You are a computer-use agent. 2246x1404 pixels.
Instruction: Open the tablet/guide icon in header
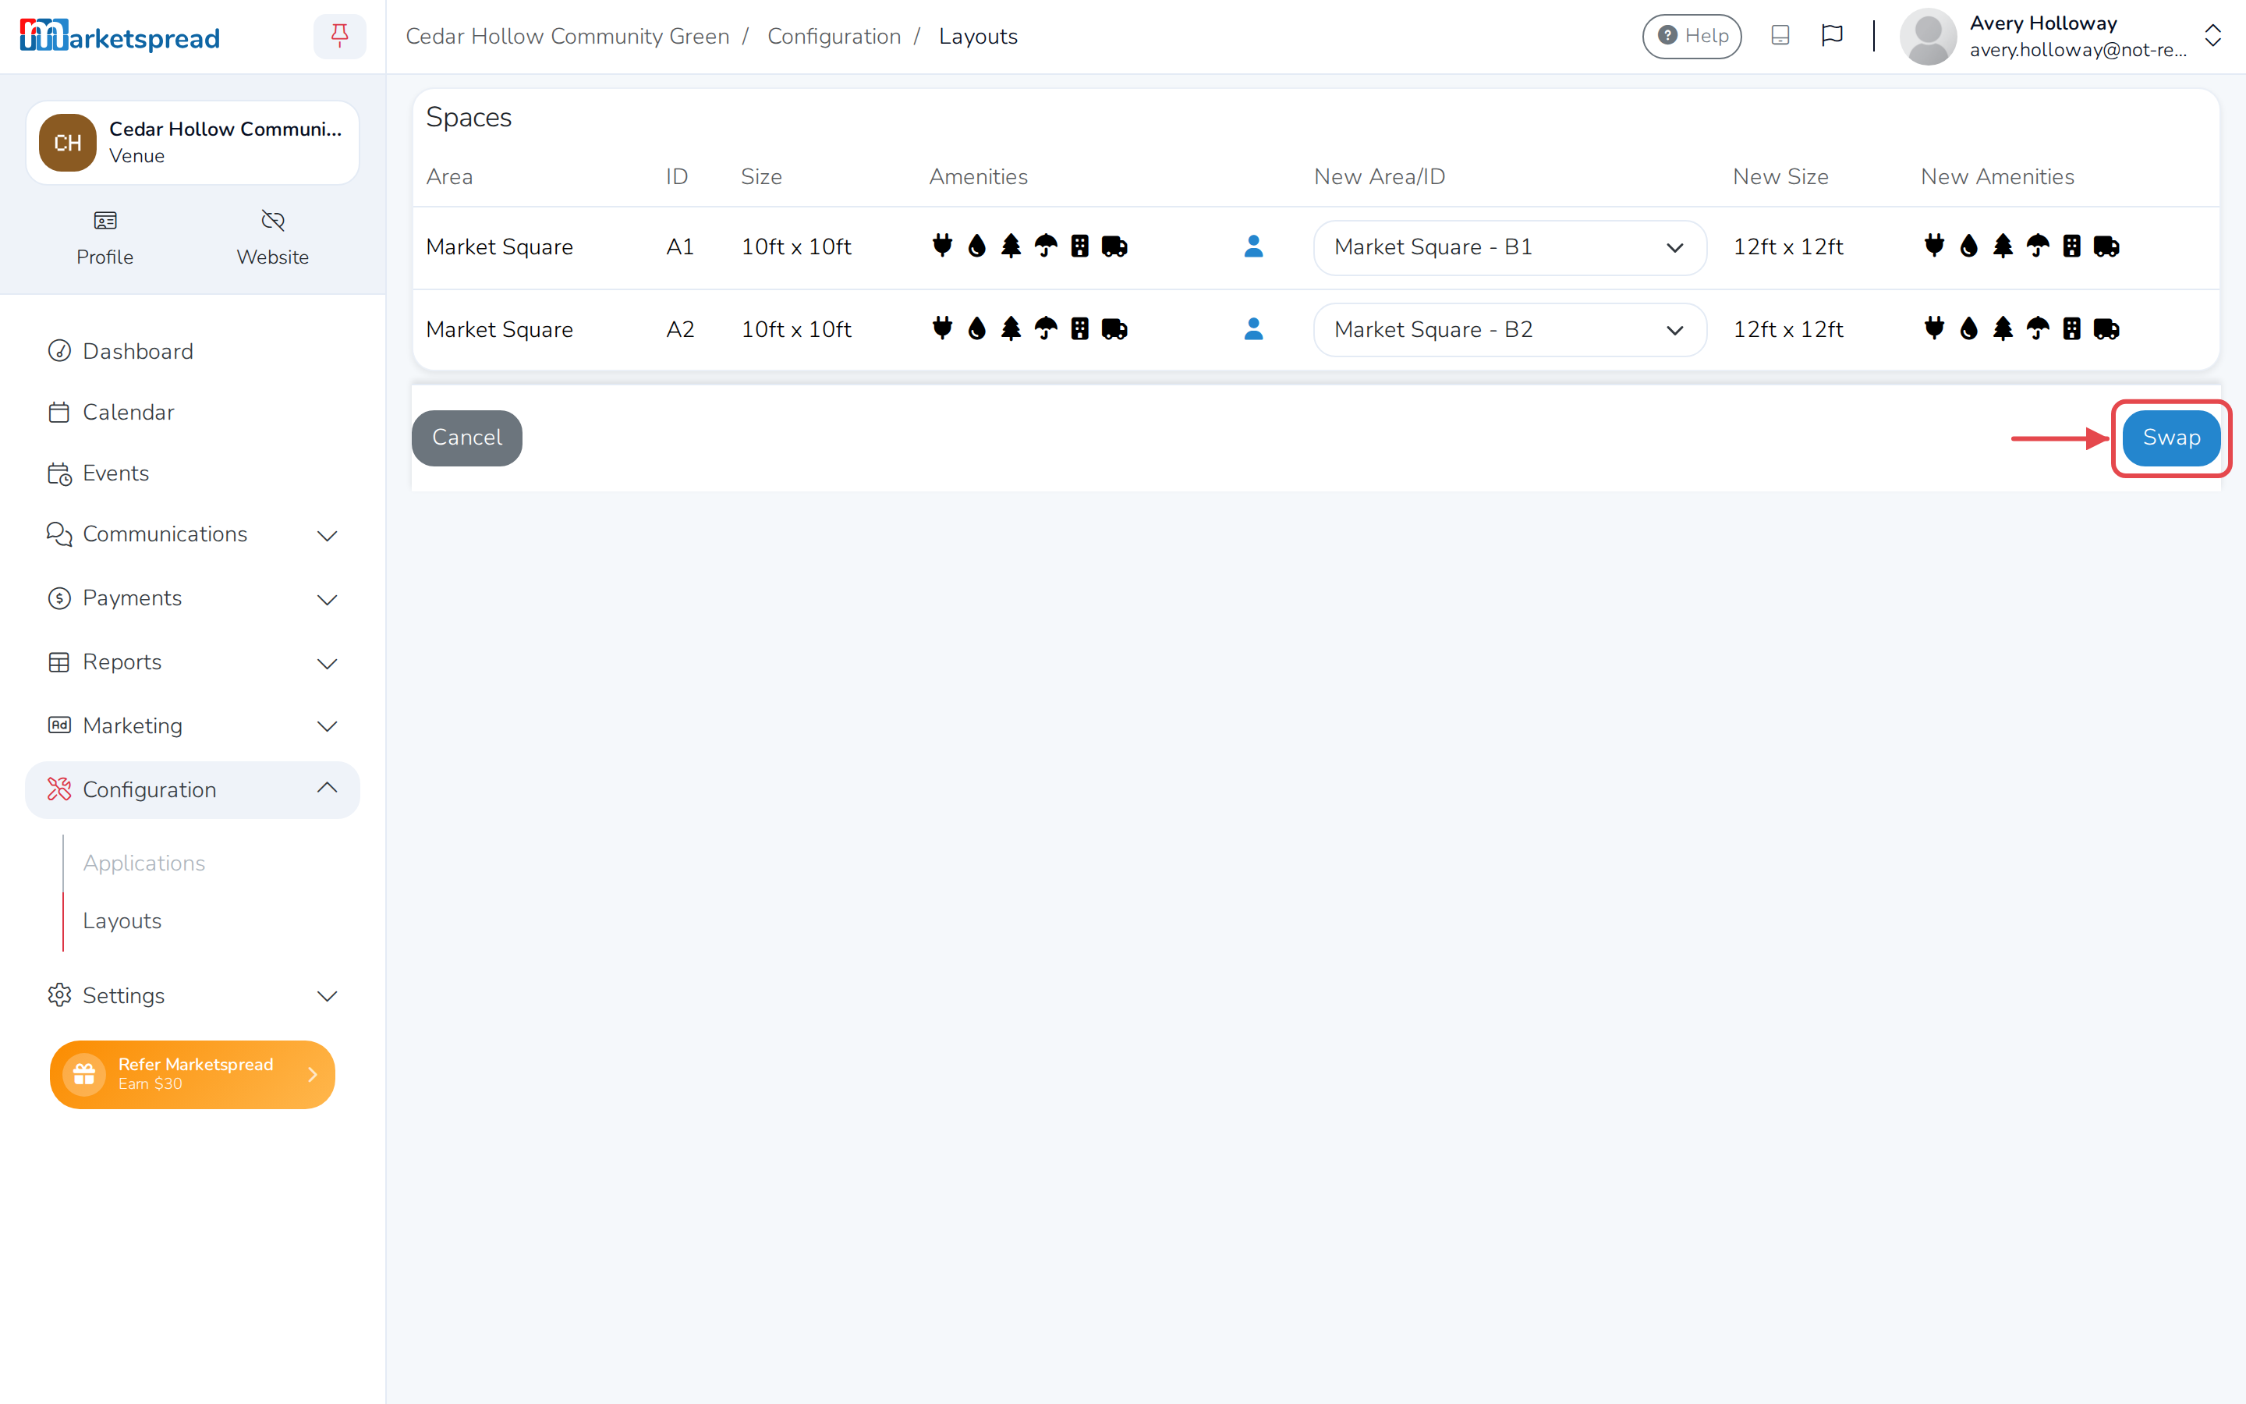click(1779, 36)
